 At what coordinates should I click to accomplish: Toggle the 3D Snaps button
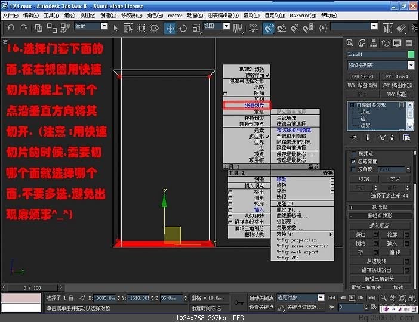(269, 28)
